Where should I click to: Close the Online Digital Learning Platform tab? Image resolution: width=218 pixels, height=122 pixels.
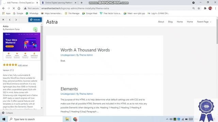pyautogui.click(x=75, y=3)
